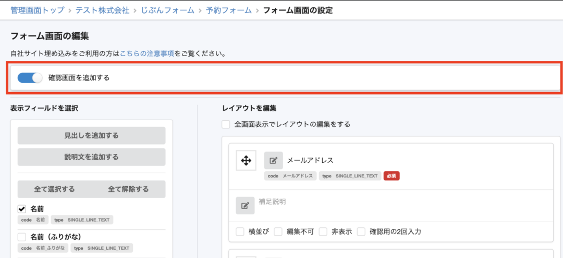Click the move handle icon for メールアドレス
This screenshot has width=563, height=258.
point(246,161)
